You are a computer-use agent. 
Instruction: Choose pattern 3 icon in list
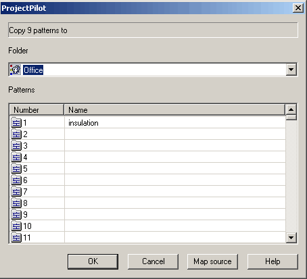click(16, 146)
